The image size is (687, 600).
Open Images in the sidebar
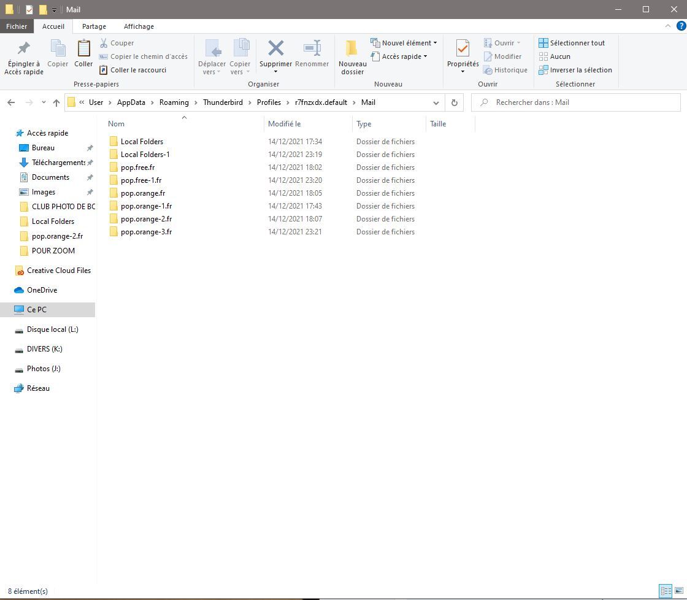tap(44, 192)
